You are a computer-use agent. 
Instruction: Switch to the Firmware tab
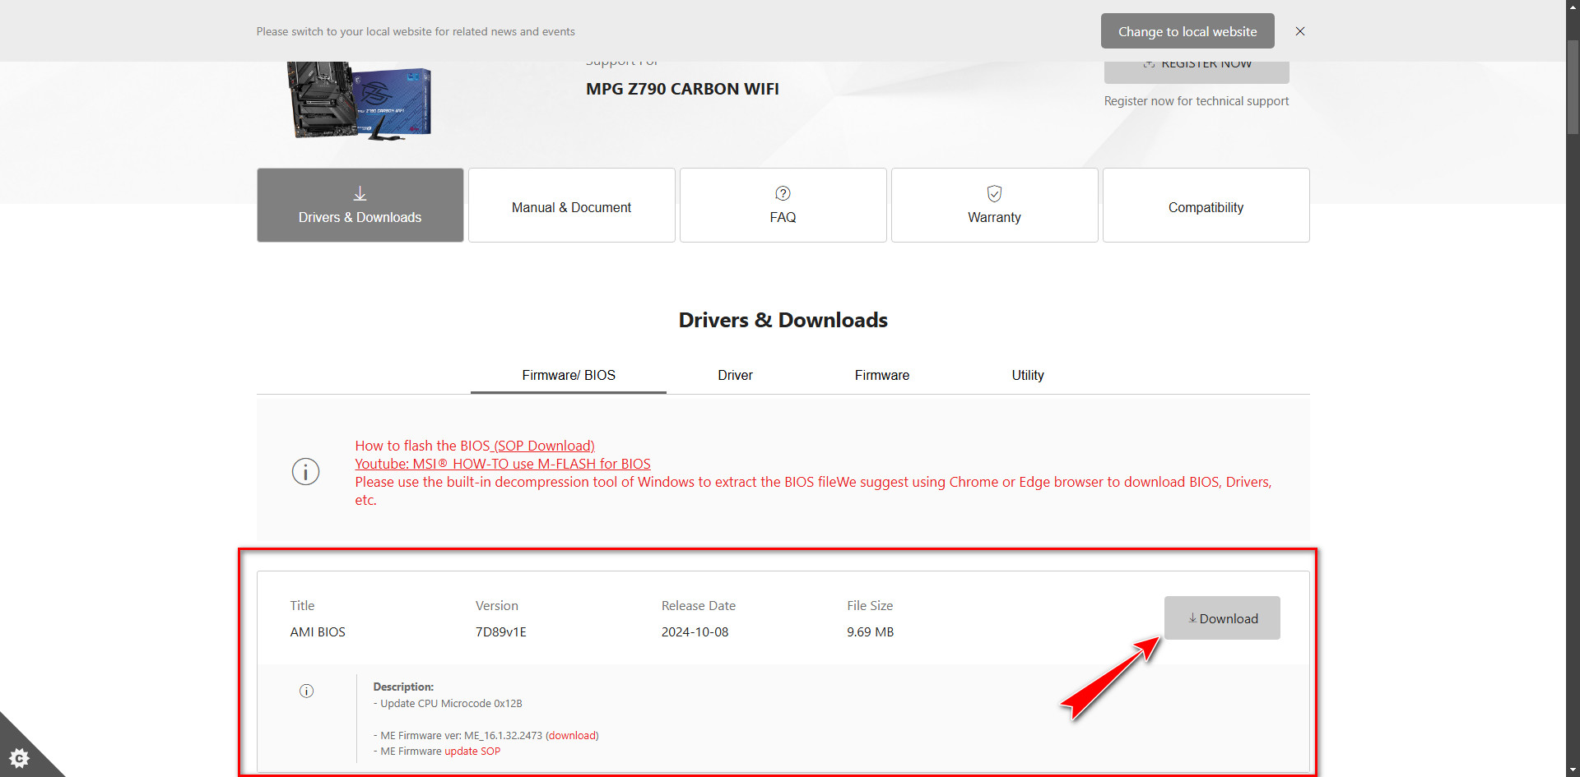tap(882, 375)
